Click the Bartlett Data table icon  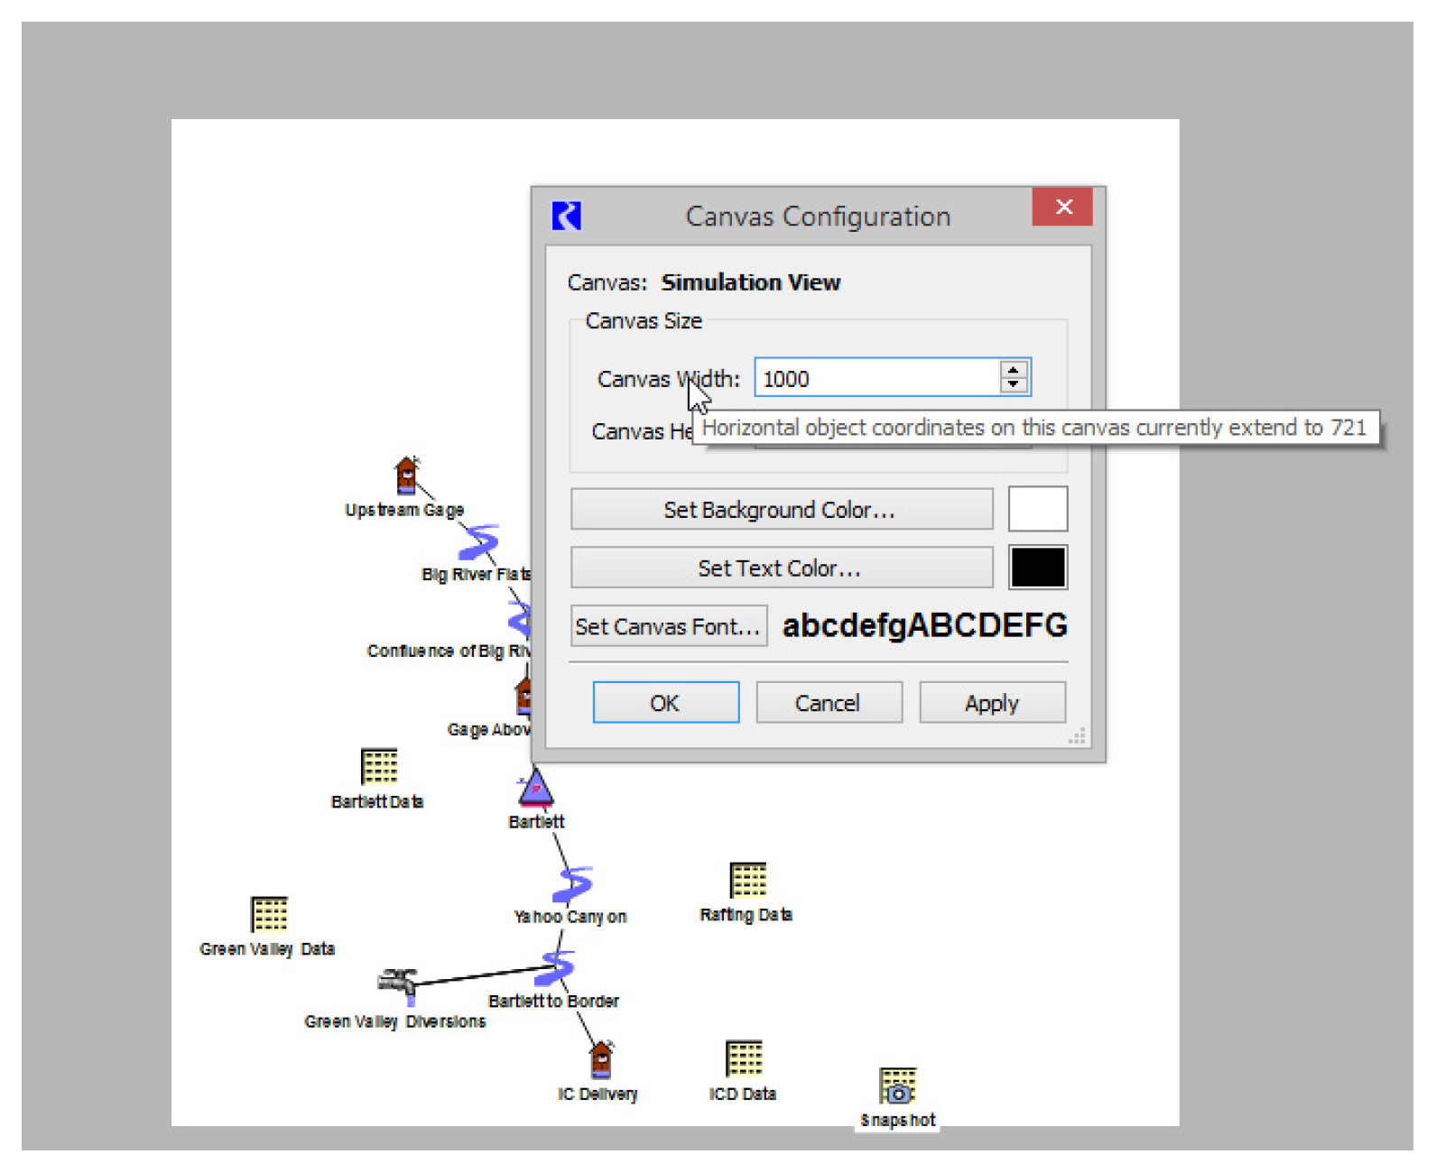pyautogui.click(x=379, y=767)
